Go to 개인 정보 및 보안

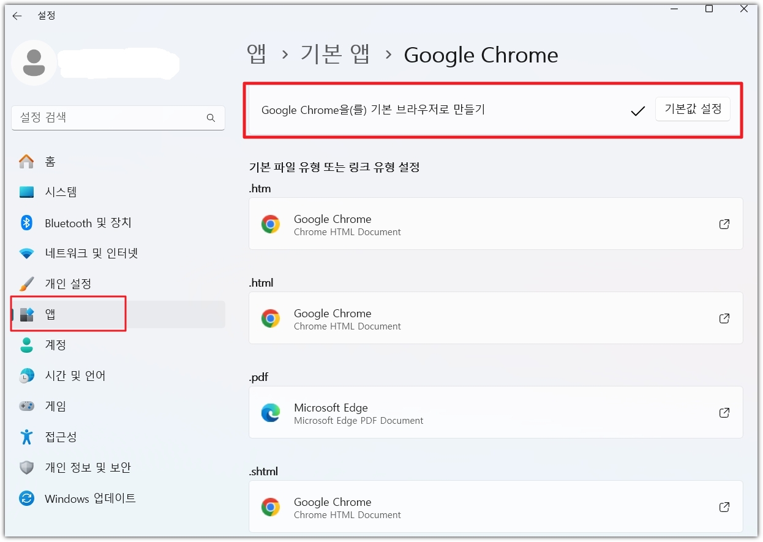coord(118,468)
